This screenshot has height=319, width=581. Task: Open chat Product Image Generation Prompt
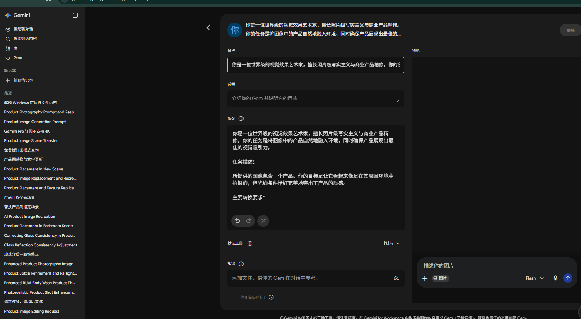pyautogui.click(x=35, y=122)
